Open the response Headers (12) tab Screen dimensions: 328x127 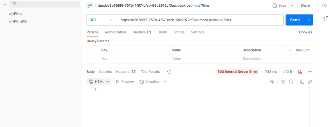126,72
